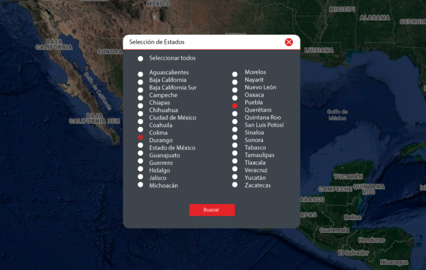Select the Zacatecas state option
426x270 pixels.
(x=235, y=185)
